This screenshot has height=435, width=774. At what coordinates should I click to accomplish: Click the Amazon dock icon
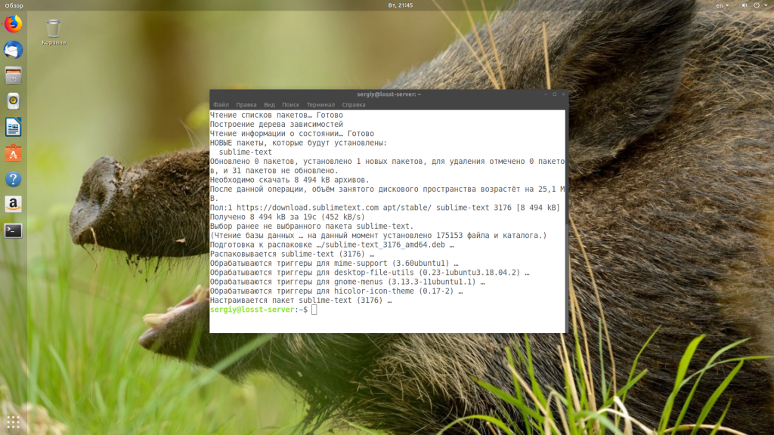pyautogui.click(x=13, y=205)
